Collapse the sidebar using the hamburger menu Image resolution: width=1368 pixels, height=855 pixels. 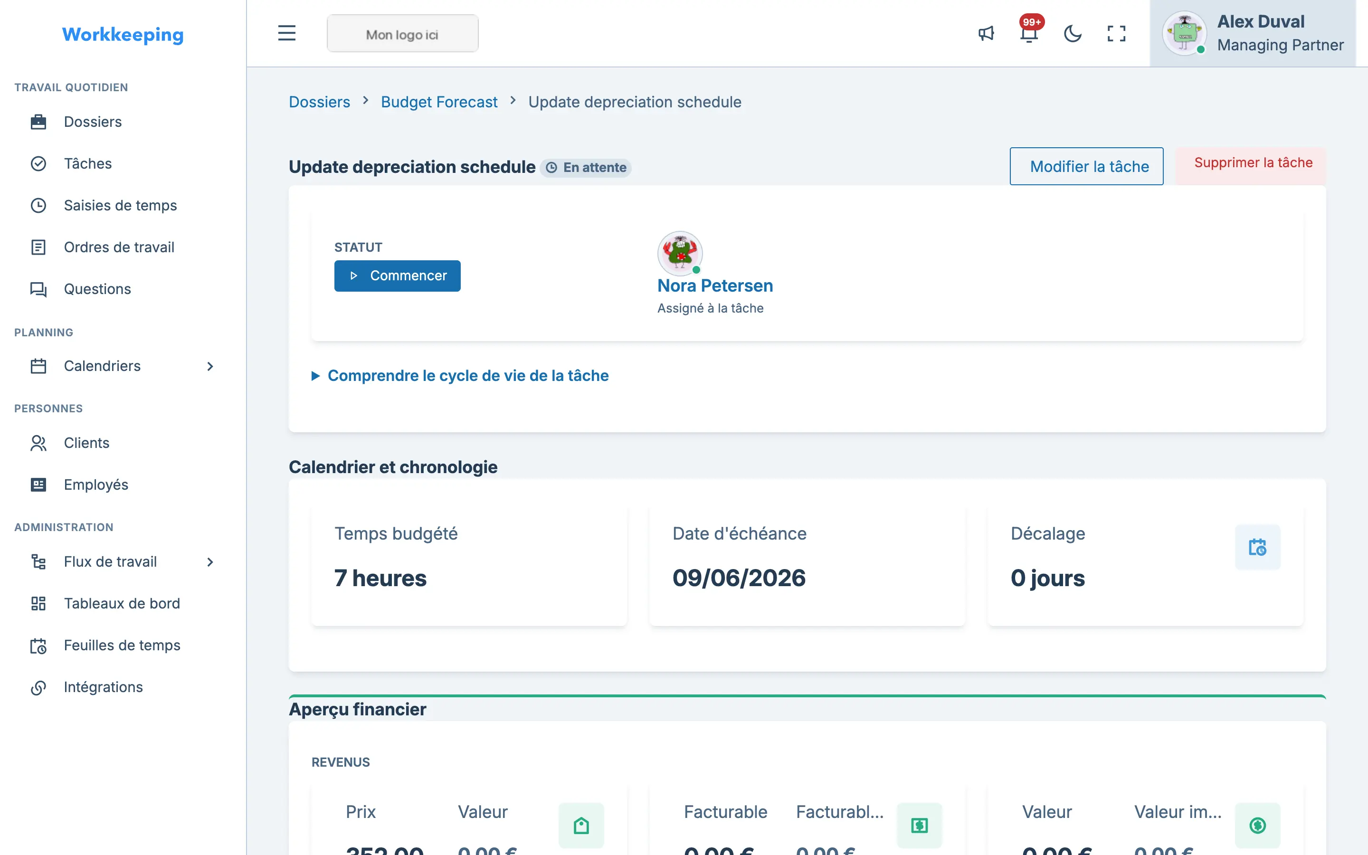click(286, 33)
